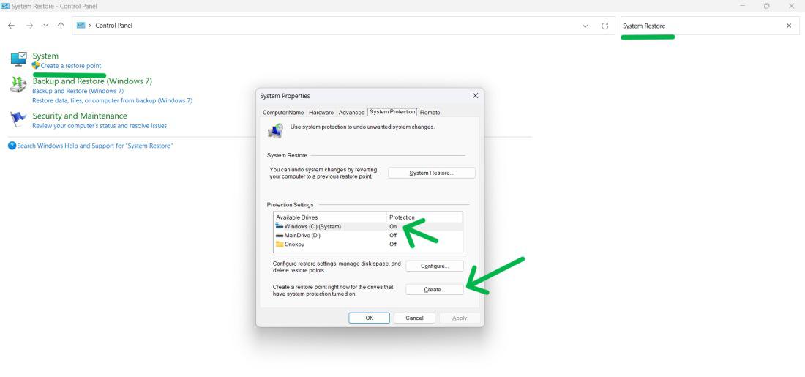Select the Onekey drive row

pyautogui.click(x=369, y=244)
